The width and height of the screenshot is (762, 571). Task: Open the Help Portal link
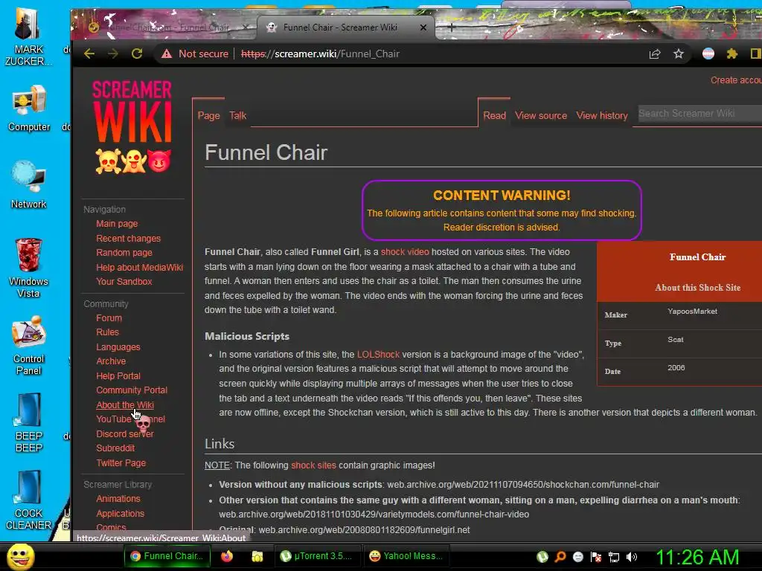pyautogui.click(x=118, y=375)
